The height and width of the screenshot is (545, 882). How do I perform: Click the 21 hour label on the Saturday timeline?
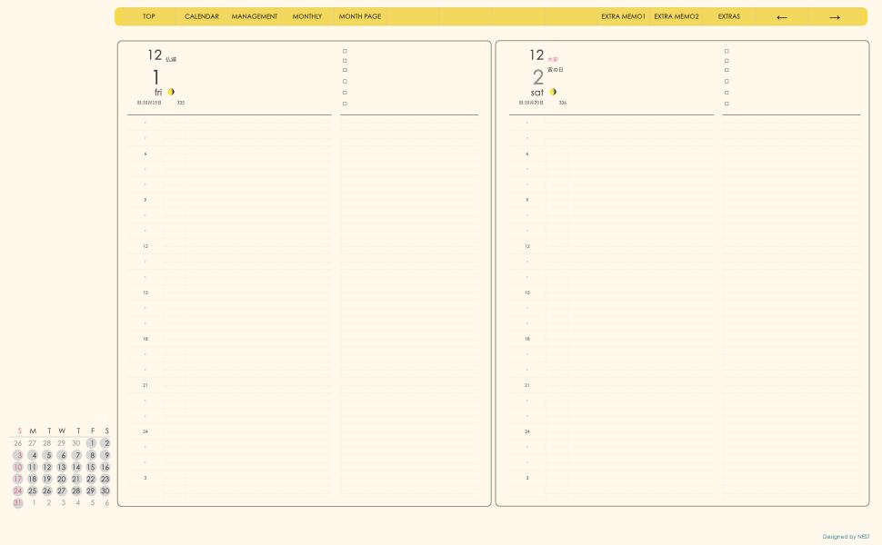tap(527, 385)
